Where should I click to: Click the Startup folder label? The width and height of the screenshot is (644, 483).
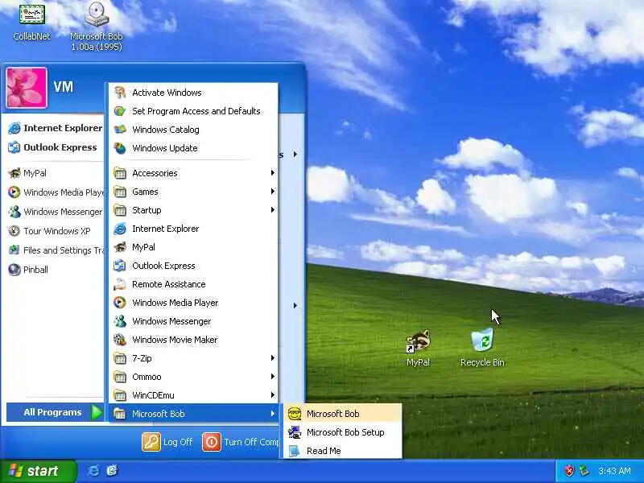click(147, 210)
